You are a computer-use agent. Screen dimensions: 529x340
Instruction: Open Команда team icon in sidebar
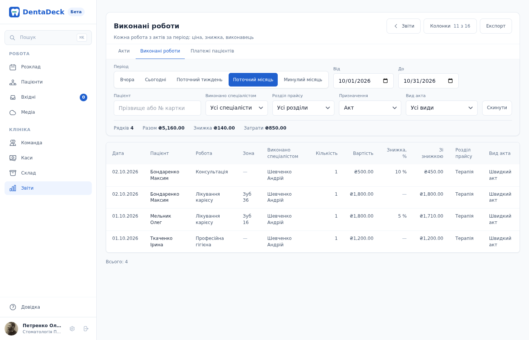(13, 143)
